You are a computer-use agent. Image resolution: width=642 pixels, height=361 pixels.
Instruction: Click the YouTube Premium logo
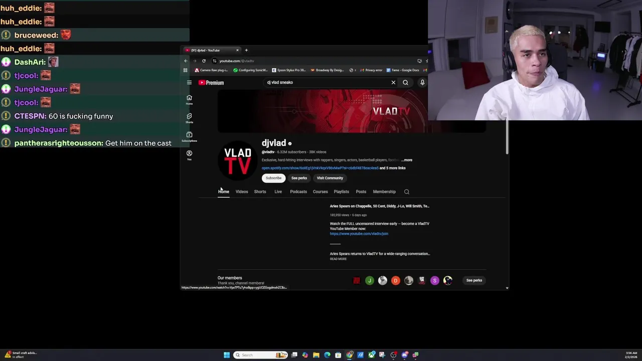coord(211,82)
